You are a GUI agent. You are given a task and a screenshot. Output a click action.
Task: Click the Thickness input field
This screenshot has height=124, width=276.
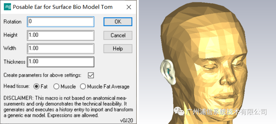tap(61, 62)
